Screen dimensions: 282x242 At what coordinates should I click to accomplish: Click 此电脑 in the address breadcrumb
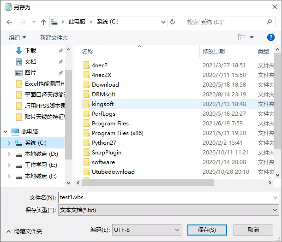click(77, 22)
